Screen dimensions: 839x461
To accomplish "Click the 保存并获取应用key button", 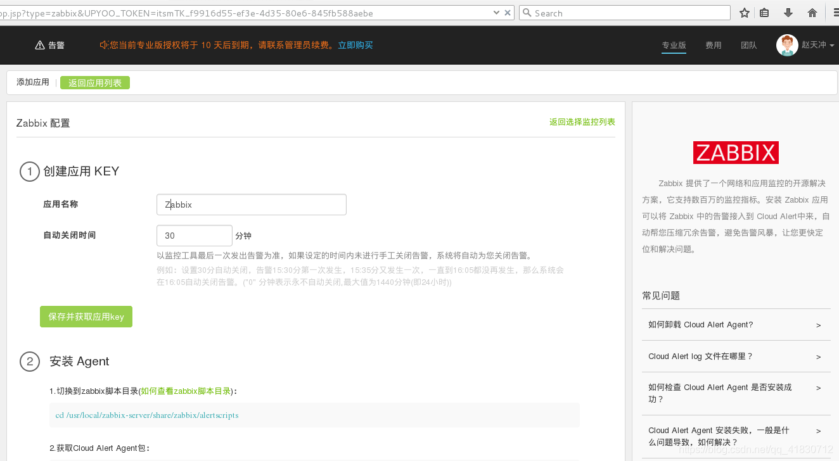I will click(x=86, y=317).
